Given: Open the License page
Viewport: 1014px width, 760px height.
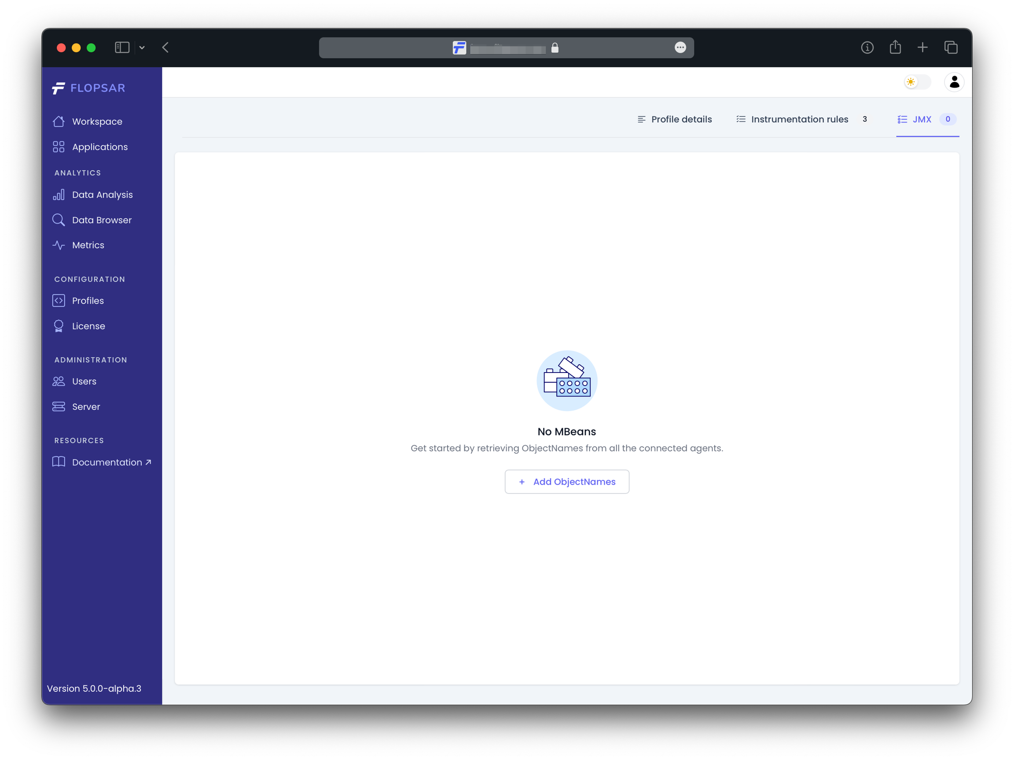Looking at the screenshot, I should pos(88,326).
